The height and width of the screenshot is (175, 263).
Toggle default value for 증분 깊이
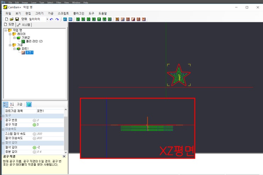pyautogui.click(x=34, y=152)
